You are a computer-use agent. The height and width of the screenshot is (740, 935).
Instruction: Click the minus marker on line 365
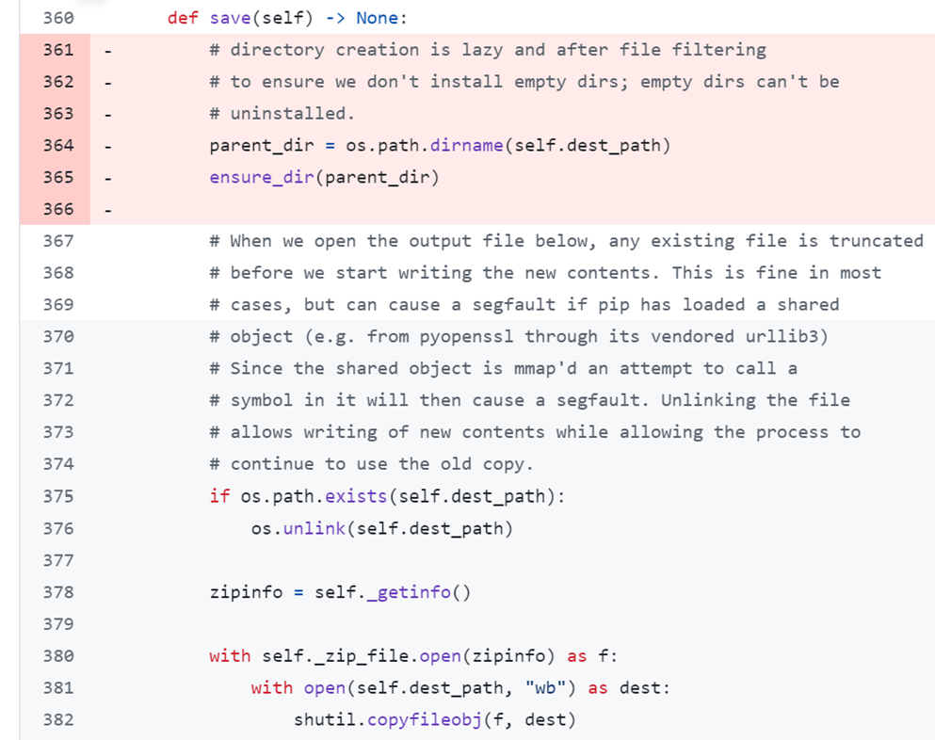108,178
